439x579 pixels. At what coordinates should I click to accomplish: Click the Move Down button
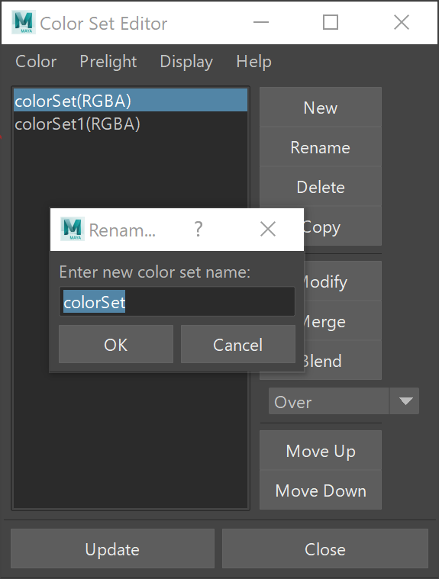321,491
